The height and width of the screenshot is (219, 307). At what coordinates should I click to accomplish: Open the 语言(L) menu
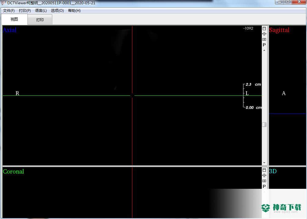41,11
